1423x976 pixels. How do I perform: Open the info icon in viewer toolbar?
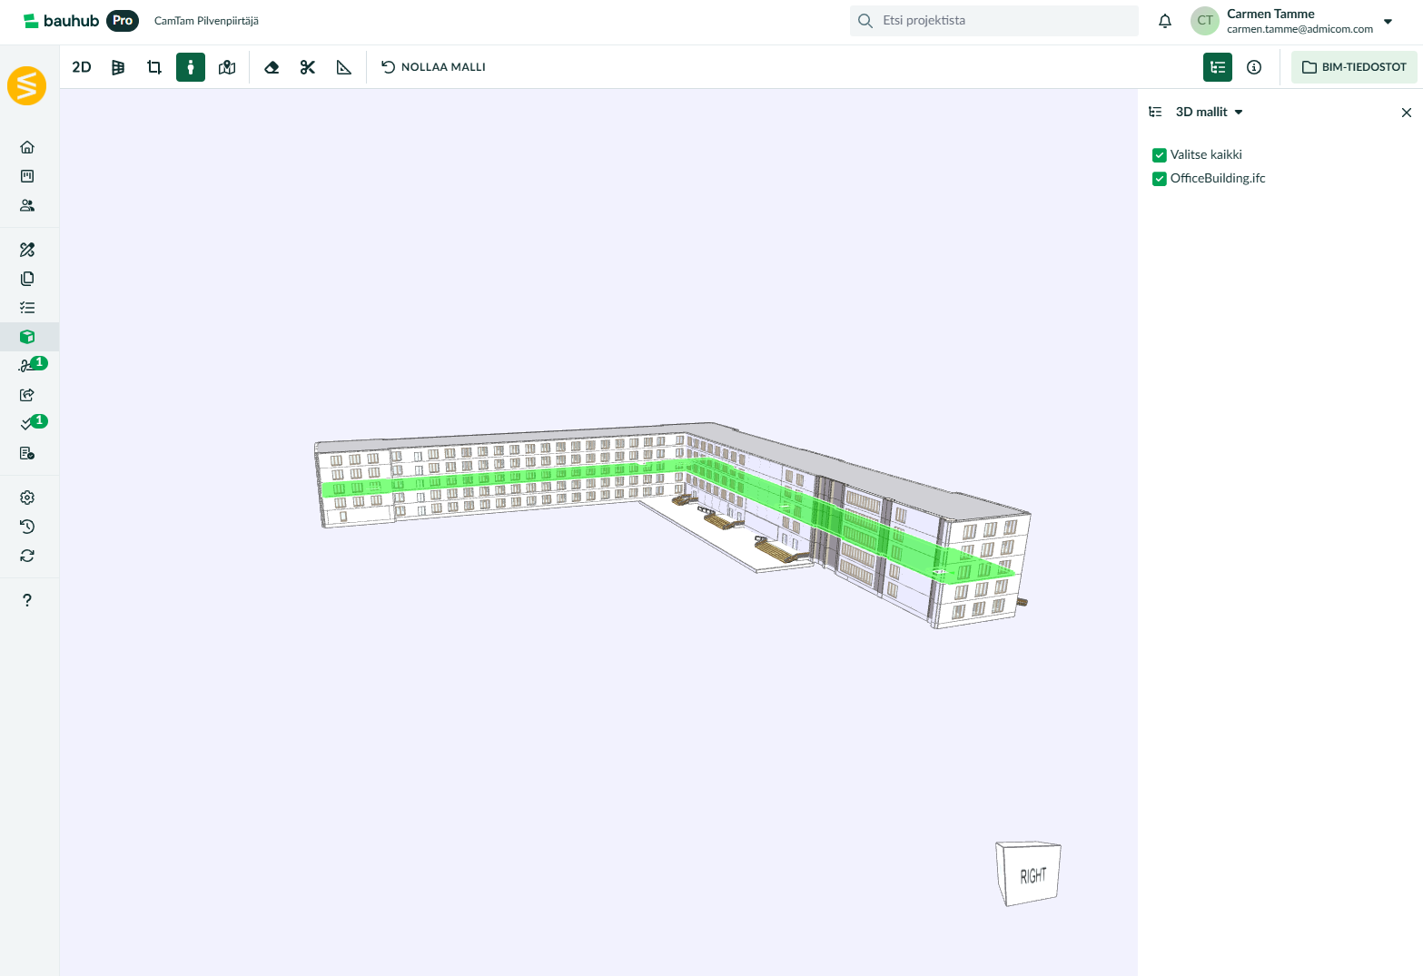pyautogui.click(x=1254, y=67)
